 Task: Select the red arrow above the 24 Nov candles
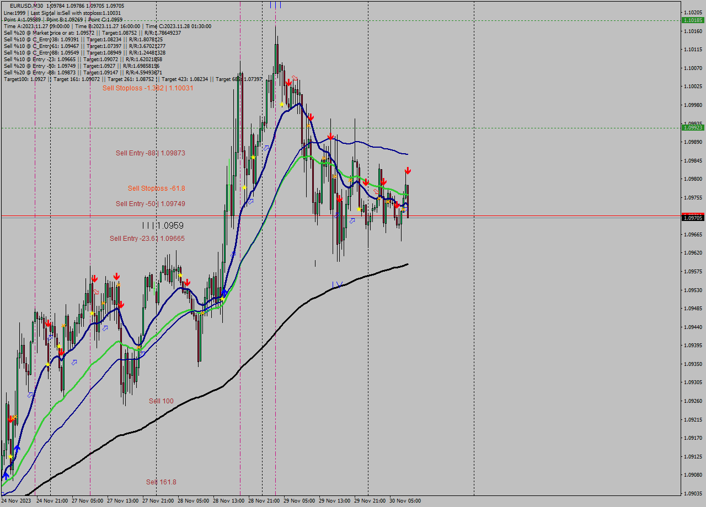tap(49, 324)
